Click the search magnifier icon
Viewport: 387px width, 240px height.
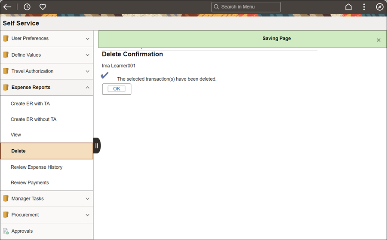coord(216,7)
